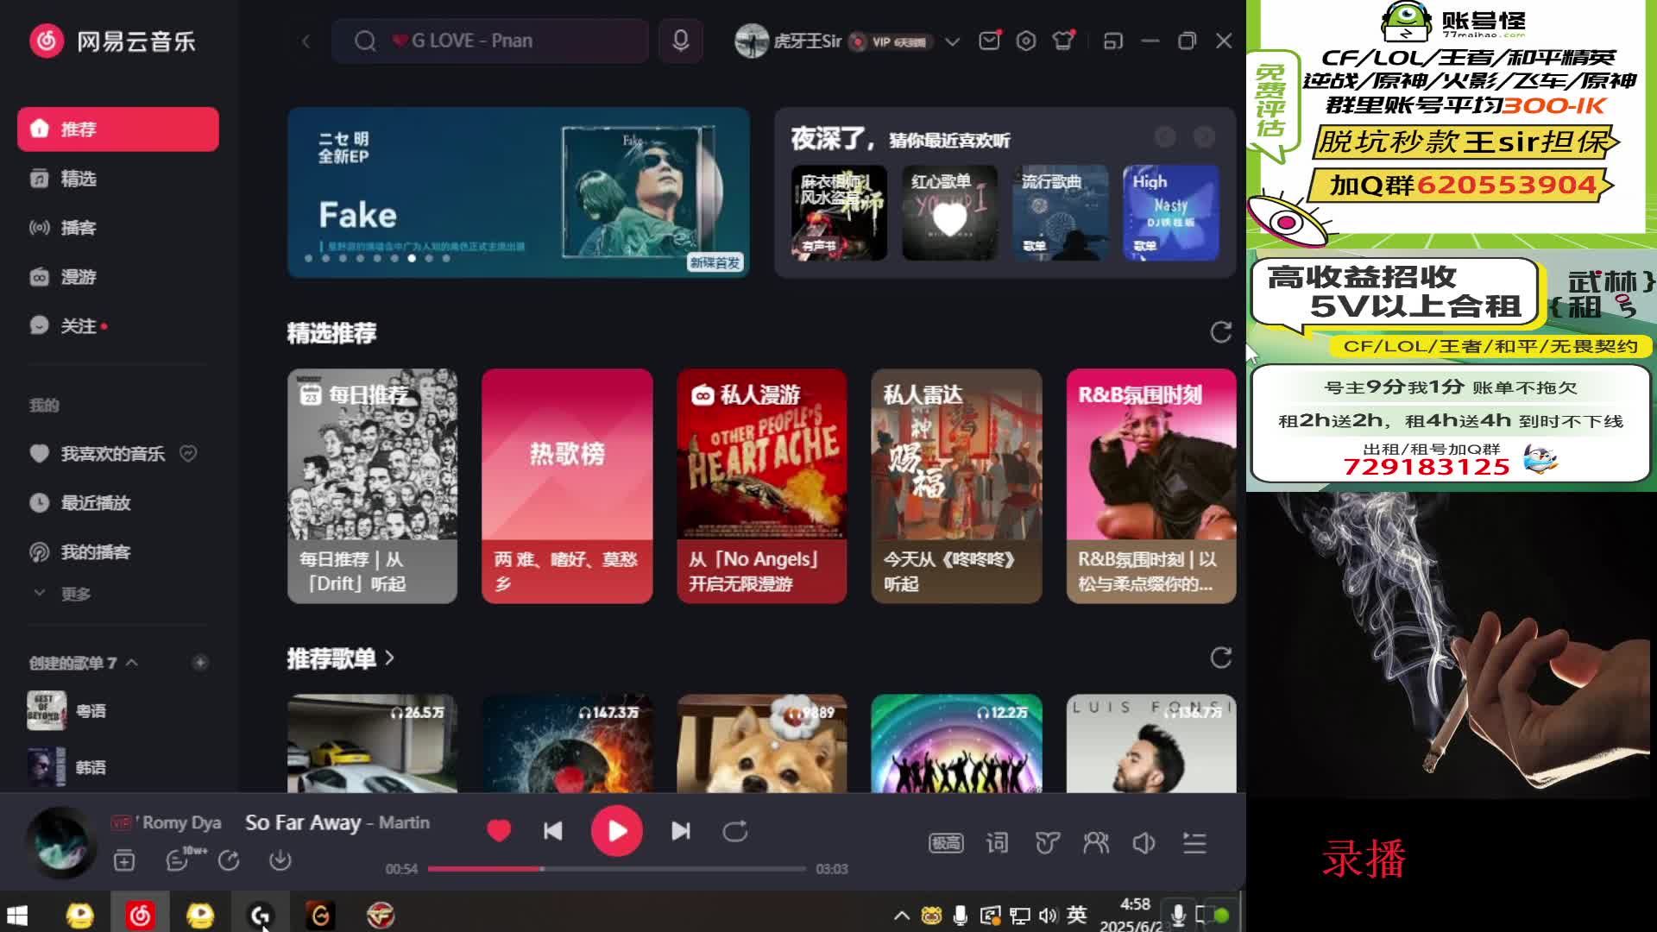Open the sound effects icon

(1047, 843)
